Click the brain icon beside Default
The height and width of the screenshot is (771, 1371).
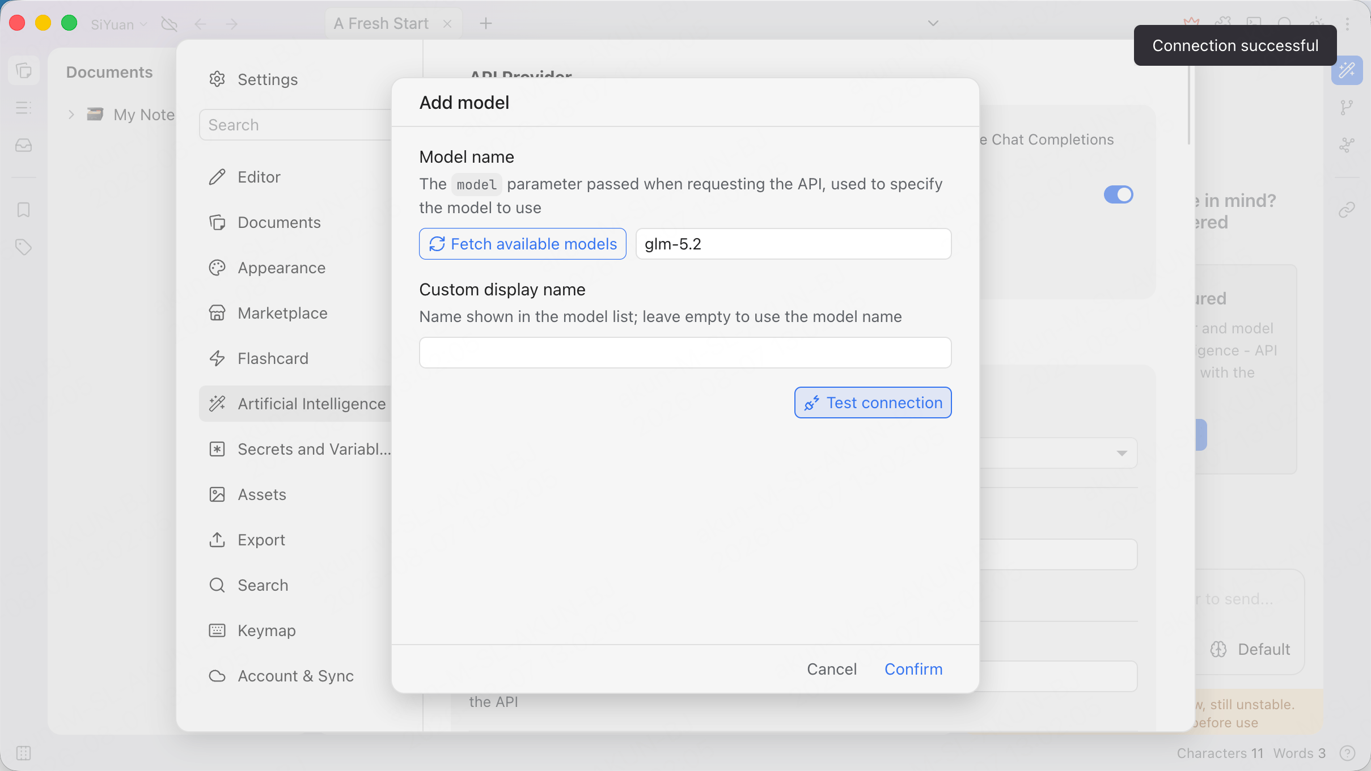(1218, 649)
